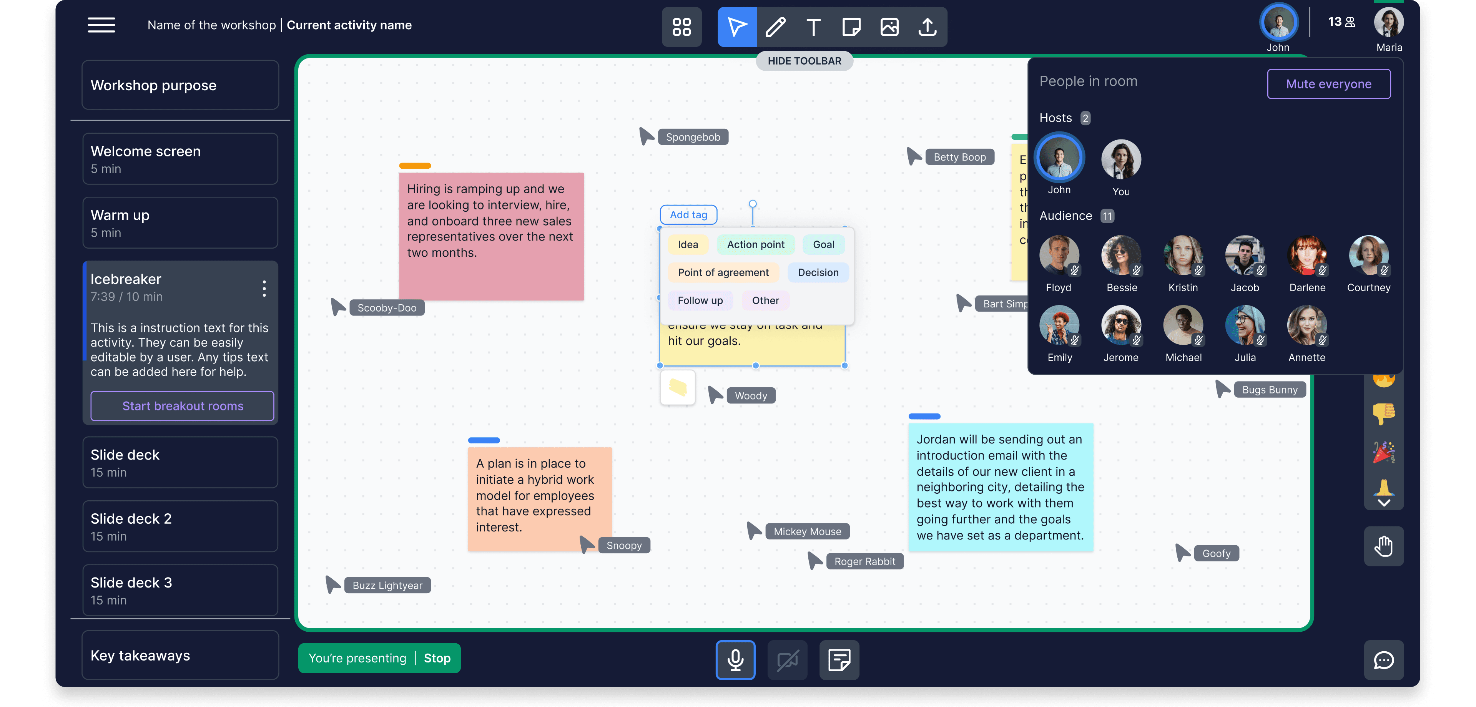Open the Slide deck 2 activity

180,526
